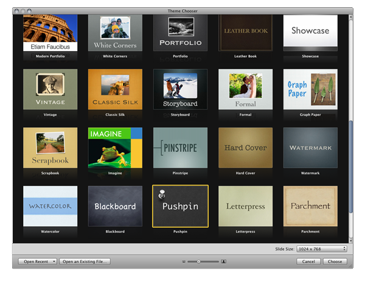Click the large thumbnail size icon

click(224, 262)
